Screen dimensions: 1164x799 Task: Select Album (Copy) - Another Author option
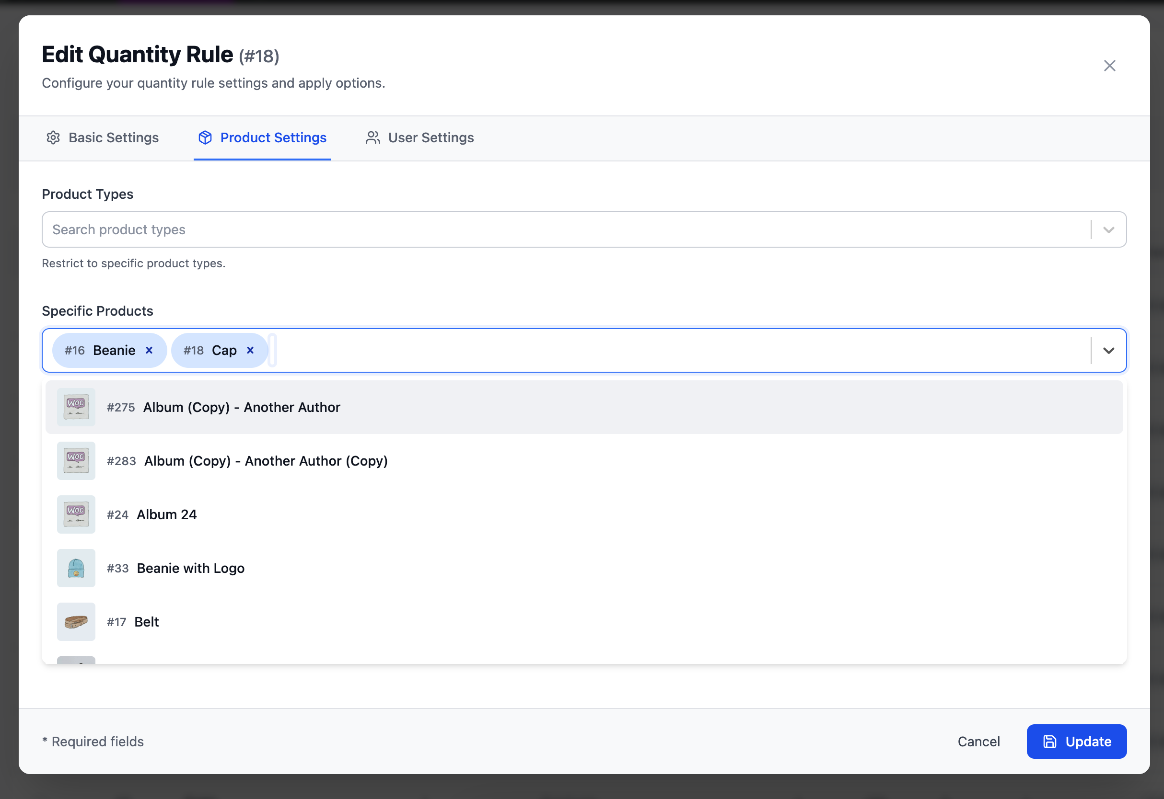[242, 408]
